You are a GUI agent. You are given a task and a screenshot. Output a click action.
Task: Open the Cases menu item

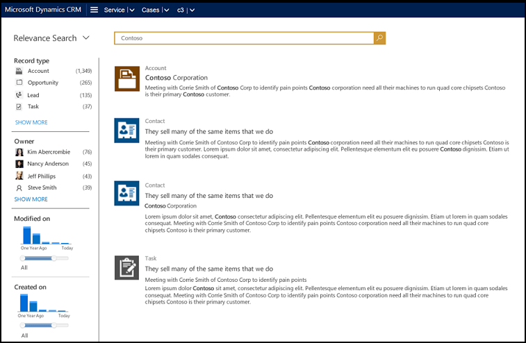click(150, 10)
